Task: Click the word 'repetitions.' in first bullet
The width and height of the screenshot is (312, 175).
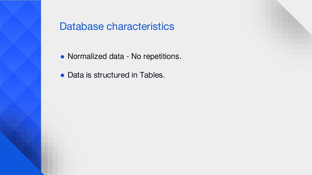Action: coord(162,57)
